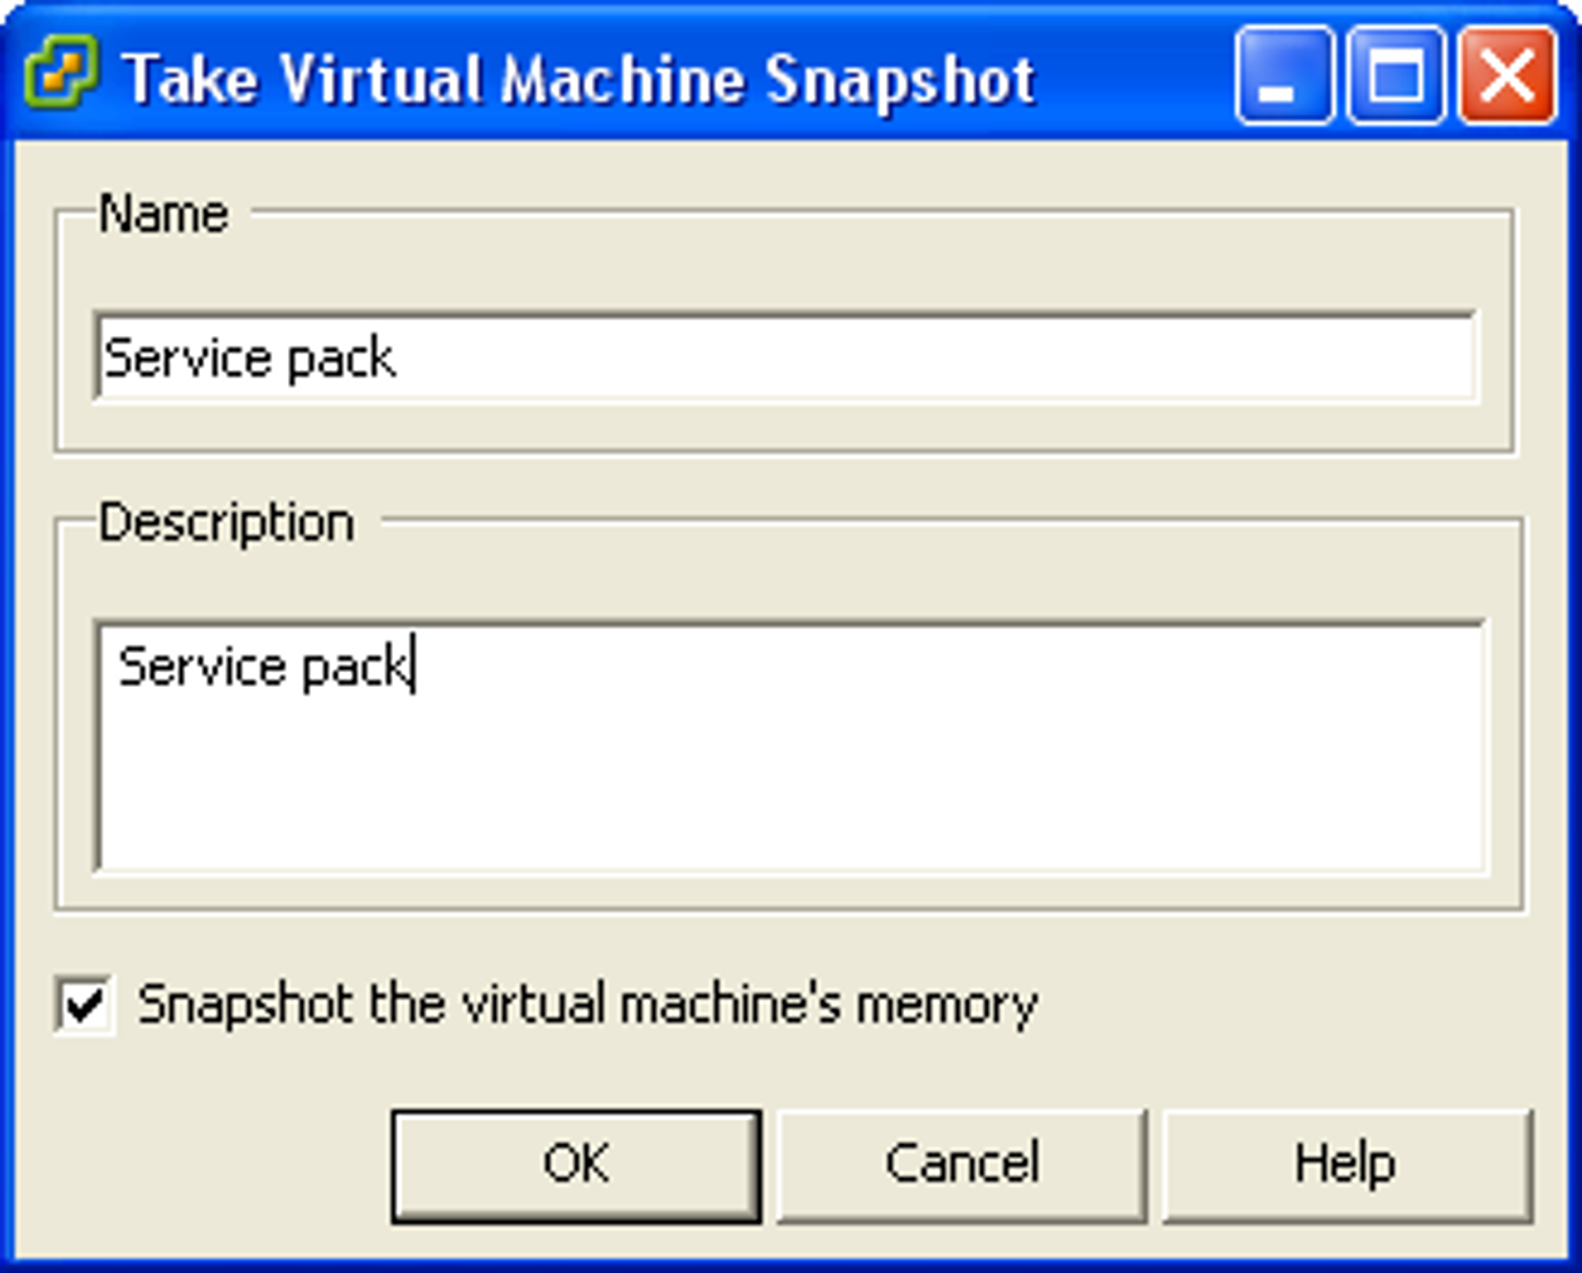Open Help for the snapshot dialog
The height and width of the screenshot is (1273, 1582).
[1347, 1166]
